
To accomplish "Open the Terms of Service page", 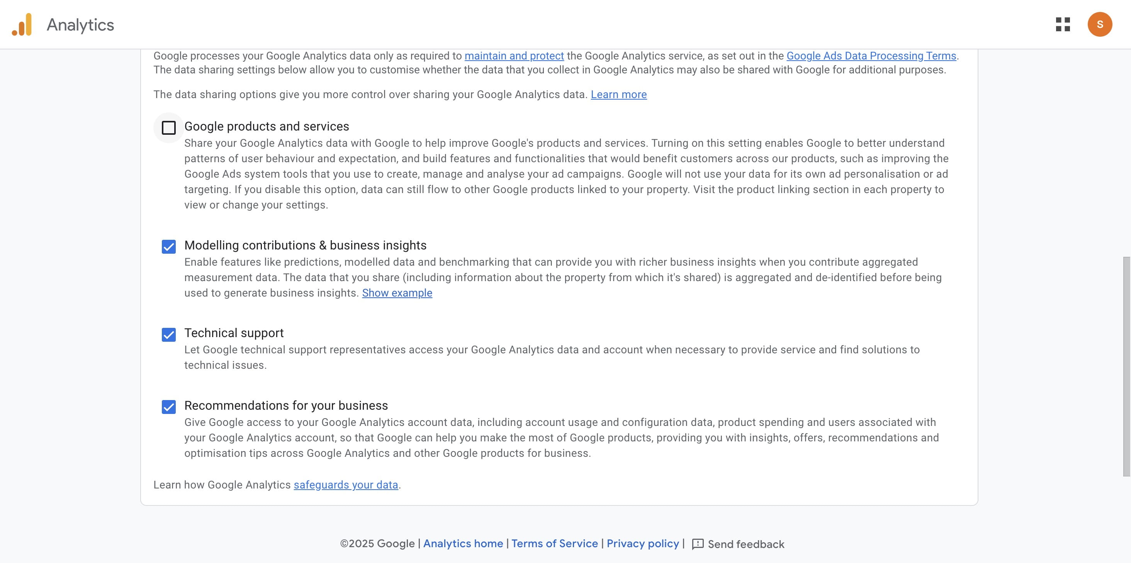I will [555, 544].
